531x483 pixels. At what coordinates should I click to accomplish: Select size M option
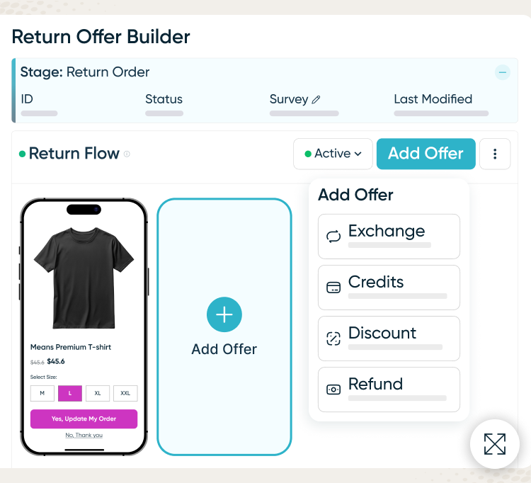click(42, 393)
